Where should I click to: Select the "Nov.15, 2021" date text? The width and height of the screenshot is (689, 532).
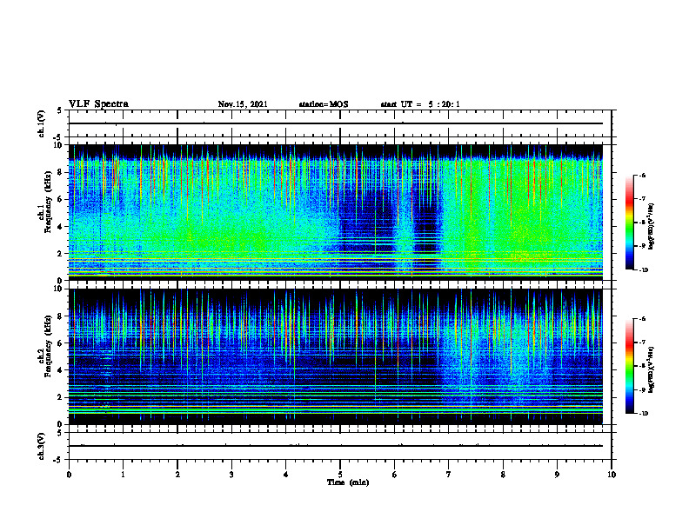(x=243, y=104)
